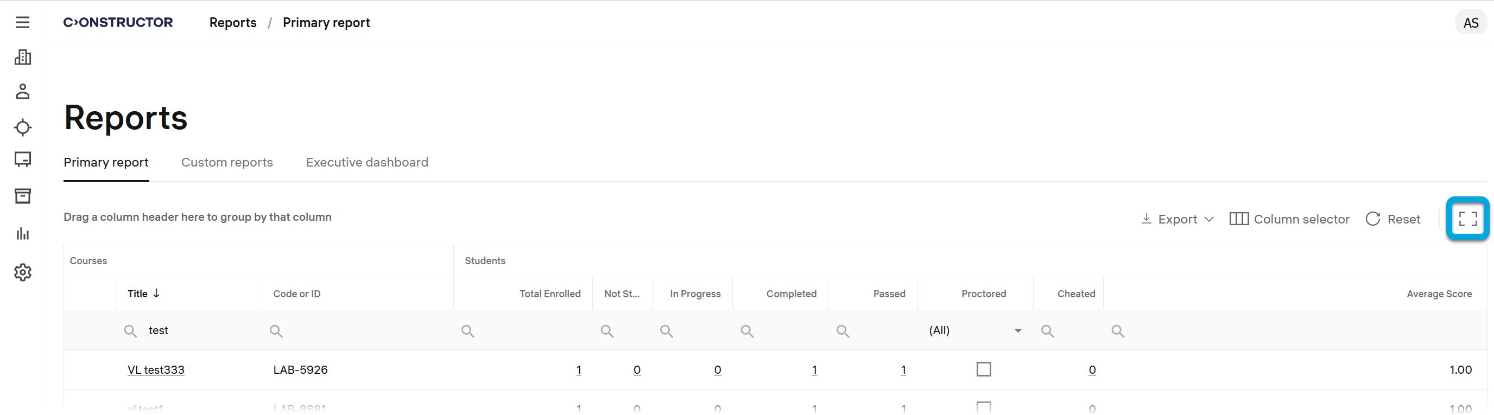
Task: Expand the Proctored (All) filter dropdown
Action: (1017, 330)
